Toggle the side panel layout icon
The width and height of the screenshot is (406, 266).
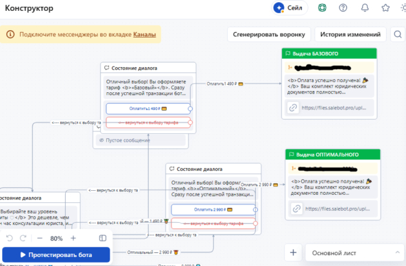(103, 238)
